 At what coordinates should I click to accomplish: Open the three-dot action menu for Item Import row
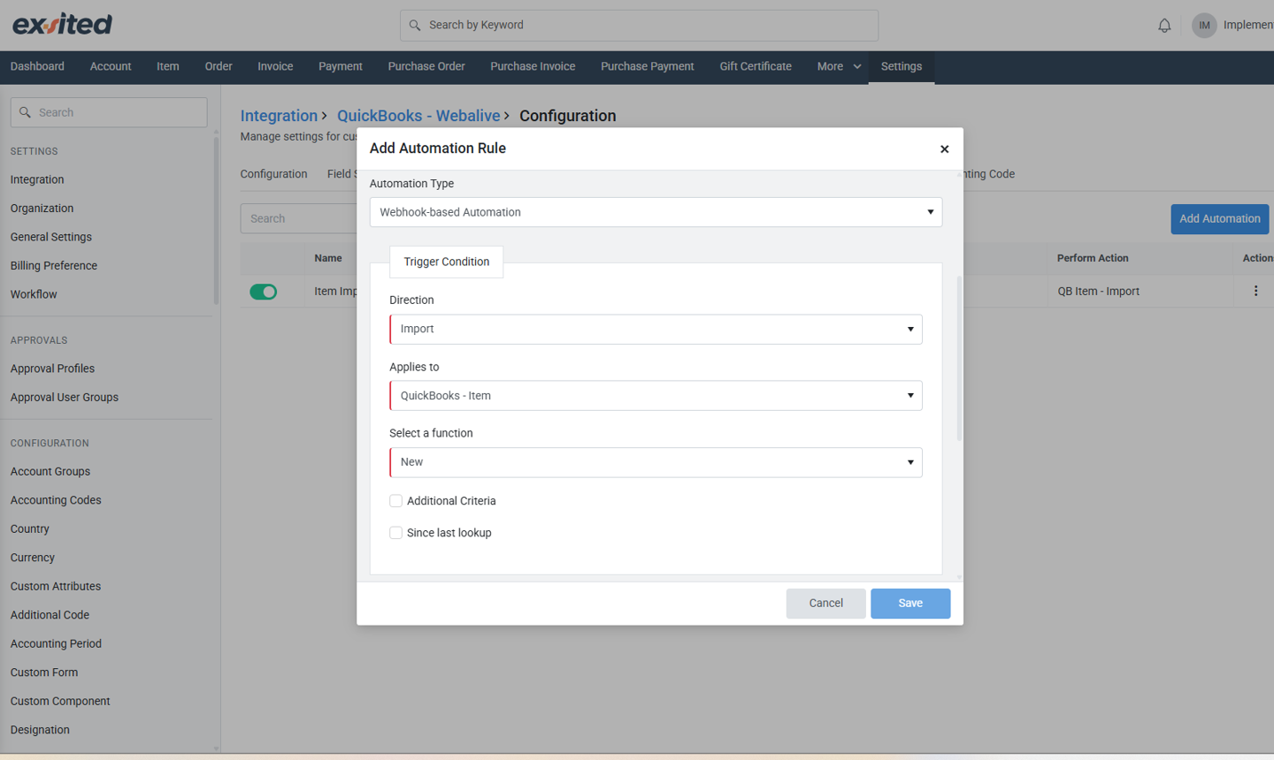click(1255, 291)
